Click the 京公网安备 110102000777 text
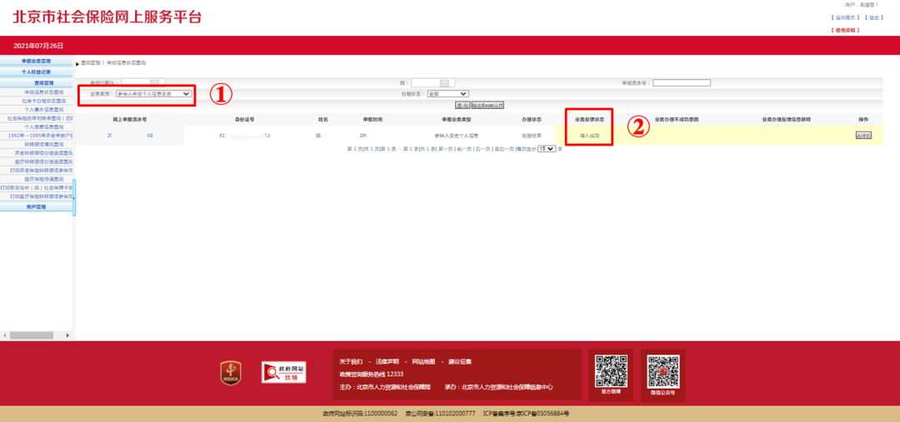Viewport: 900px width, 422px height. [x=440, y=414]
